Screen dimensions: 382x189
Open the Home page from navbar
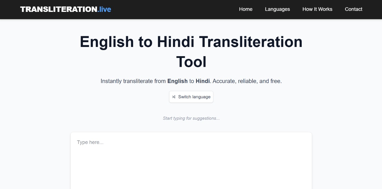(246, 9)
